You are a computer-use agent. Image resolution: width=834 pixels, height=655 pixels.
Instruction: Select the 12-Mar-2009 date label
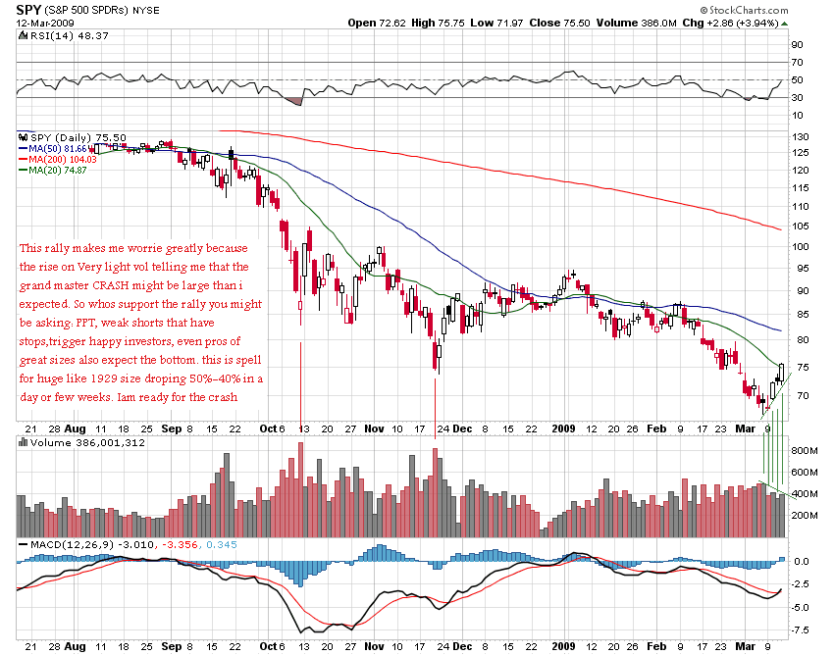click(45, 23)
